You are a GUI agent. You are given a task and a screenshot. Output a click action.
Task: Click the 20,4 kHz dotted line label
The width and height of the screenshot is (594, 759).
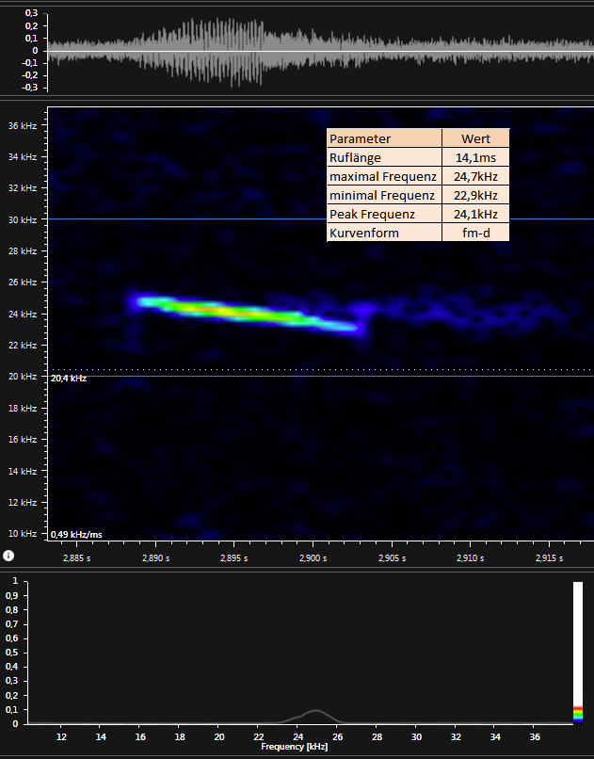[69, 378]
